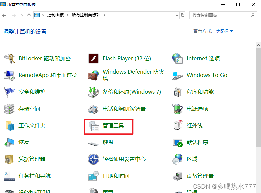
Task: Refresh the control panel view
Action: pyautogui.click(x=183, y=15)
